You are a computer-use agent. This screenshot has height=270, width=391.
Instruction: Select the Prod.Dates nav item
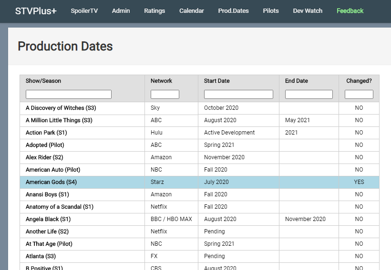[234, 10]
